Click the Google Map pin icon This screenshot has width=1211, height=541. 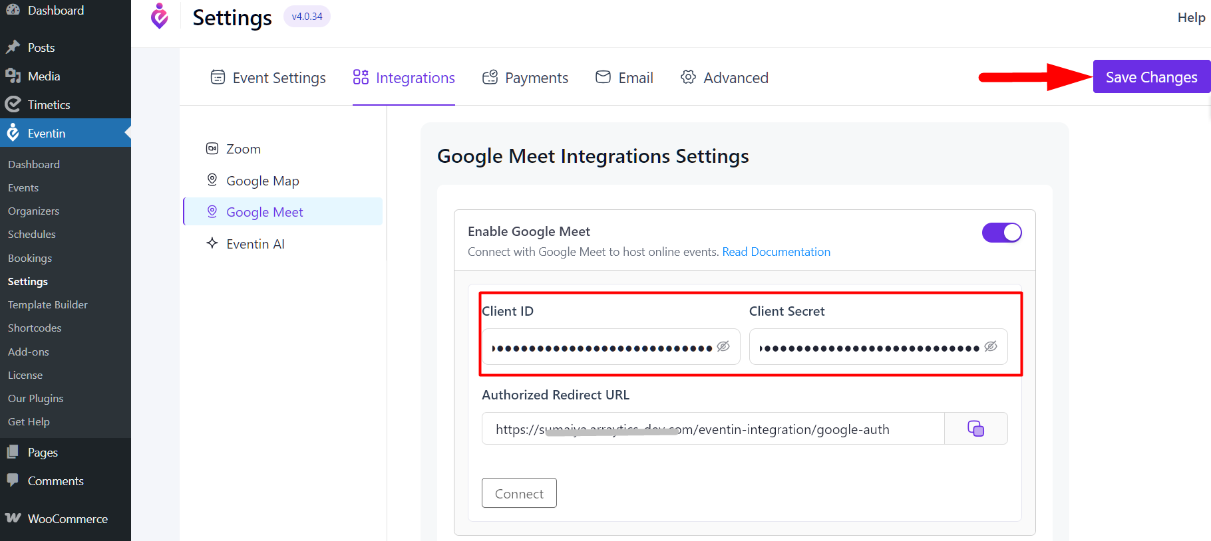212,179
